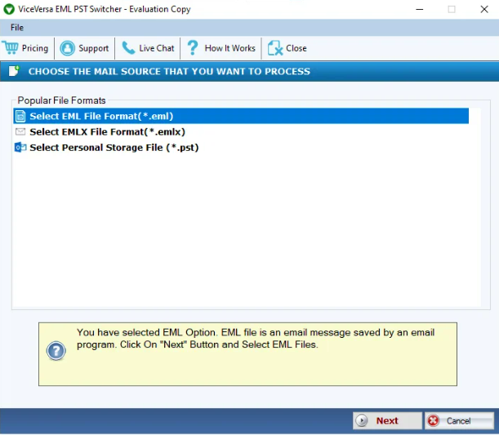Click the document icon in the blue banner
The image size is (499, 435).
pos(14,71)
